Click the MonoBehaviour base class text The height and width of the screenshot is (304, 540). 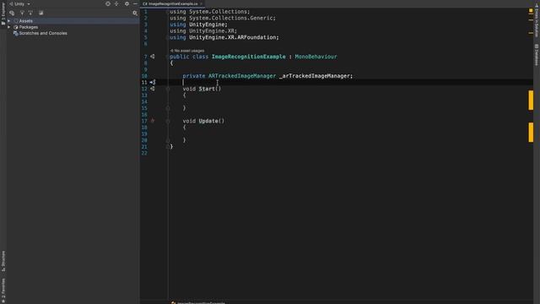[316, 57]
